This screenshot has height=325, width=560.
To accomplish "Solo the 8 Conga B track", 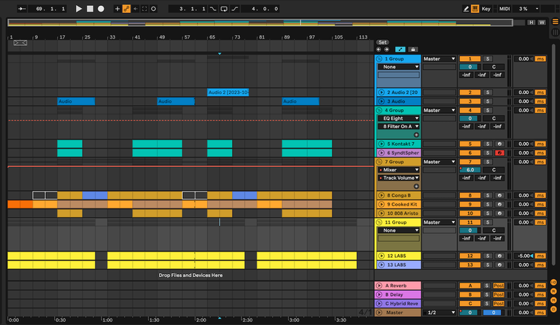I will [488, 195].
